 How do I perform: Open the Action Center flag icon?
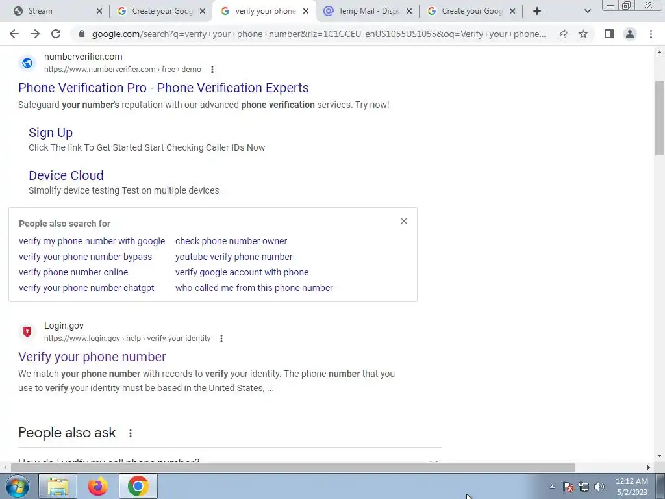pyautogui.click(x=568, y=487)
